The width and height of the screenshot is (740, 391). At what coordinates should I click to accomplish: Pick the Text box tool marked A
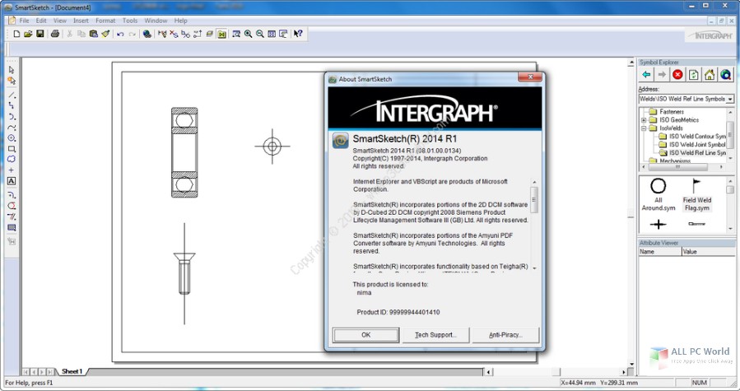pos(12,181)
